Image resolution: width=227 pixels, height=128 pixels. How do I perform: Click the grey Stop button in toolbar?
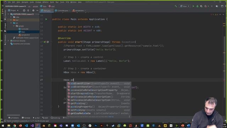(x=212, y=6)
